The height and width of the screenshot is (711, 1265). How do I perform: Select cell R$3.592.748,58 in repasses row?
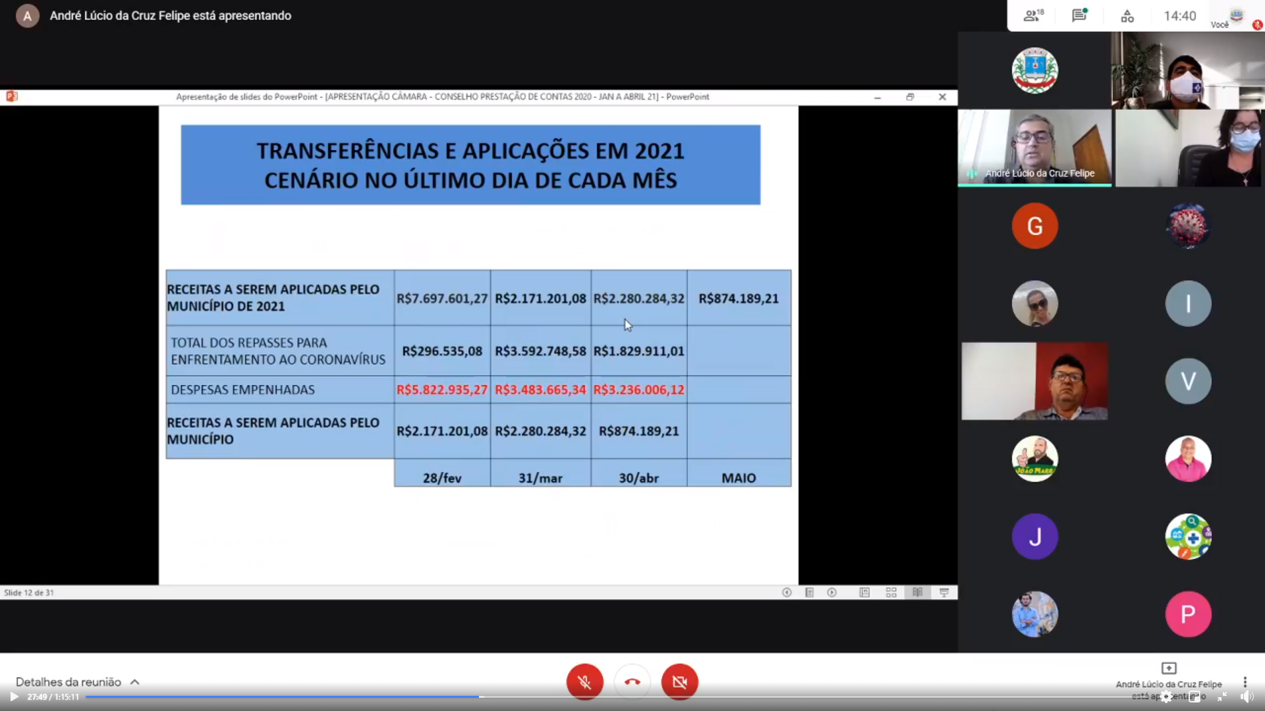(540, 351)
